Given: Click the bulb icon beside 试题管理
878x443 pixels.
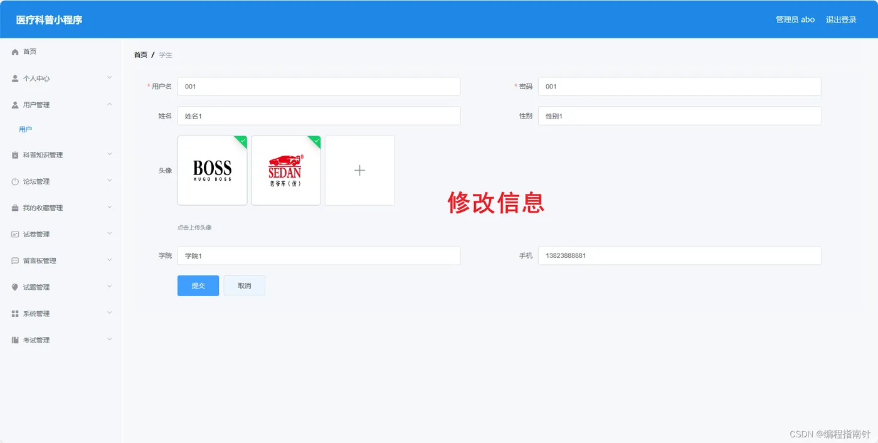Looking at the screenshot, I should [x=15, y=287].
